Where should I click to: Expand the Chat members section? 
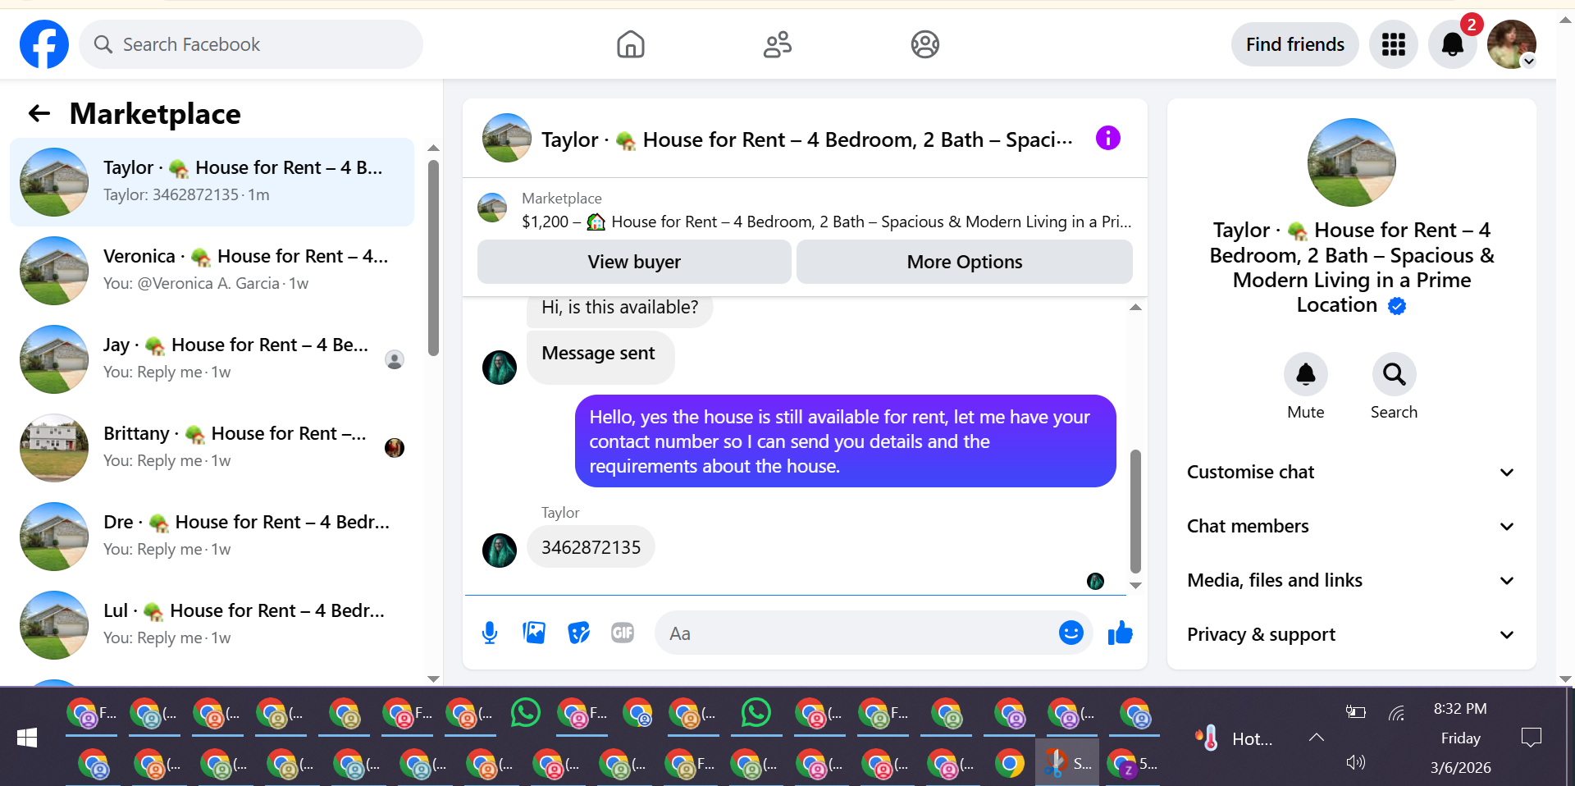pos(1351,526)
